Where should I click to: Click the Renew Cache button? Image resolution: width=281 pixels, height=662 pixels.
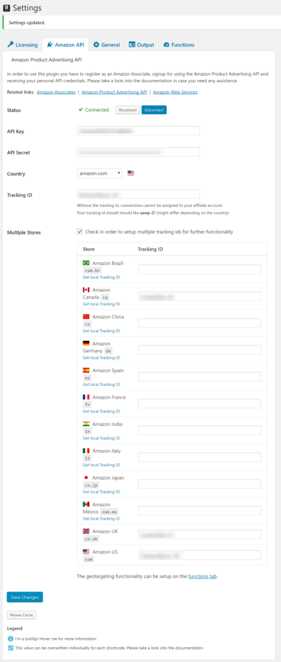21,615
